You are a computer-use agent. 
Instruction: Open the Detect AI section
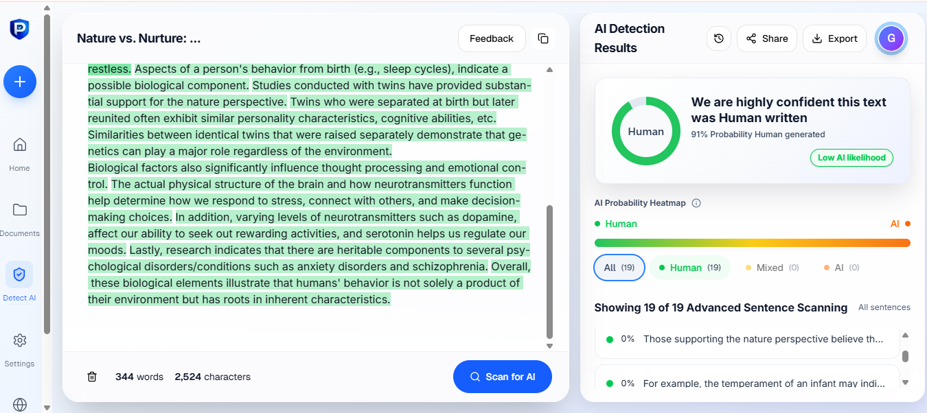19,282
